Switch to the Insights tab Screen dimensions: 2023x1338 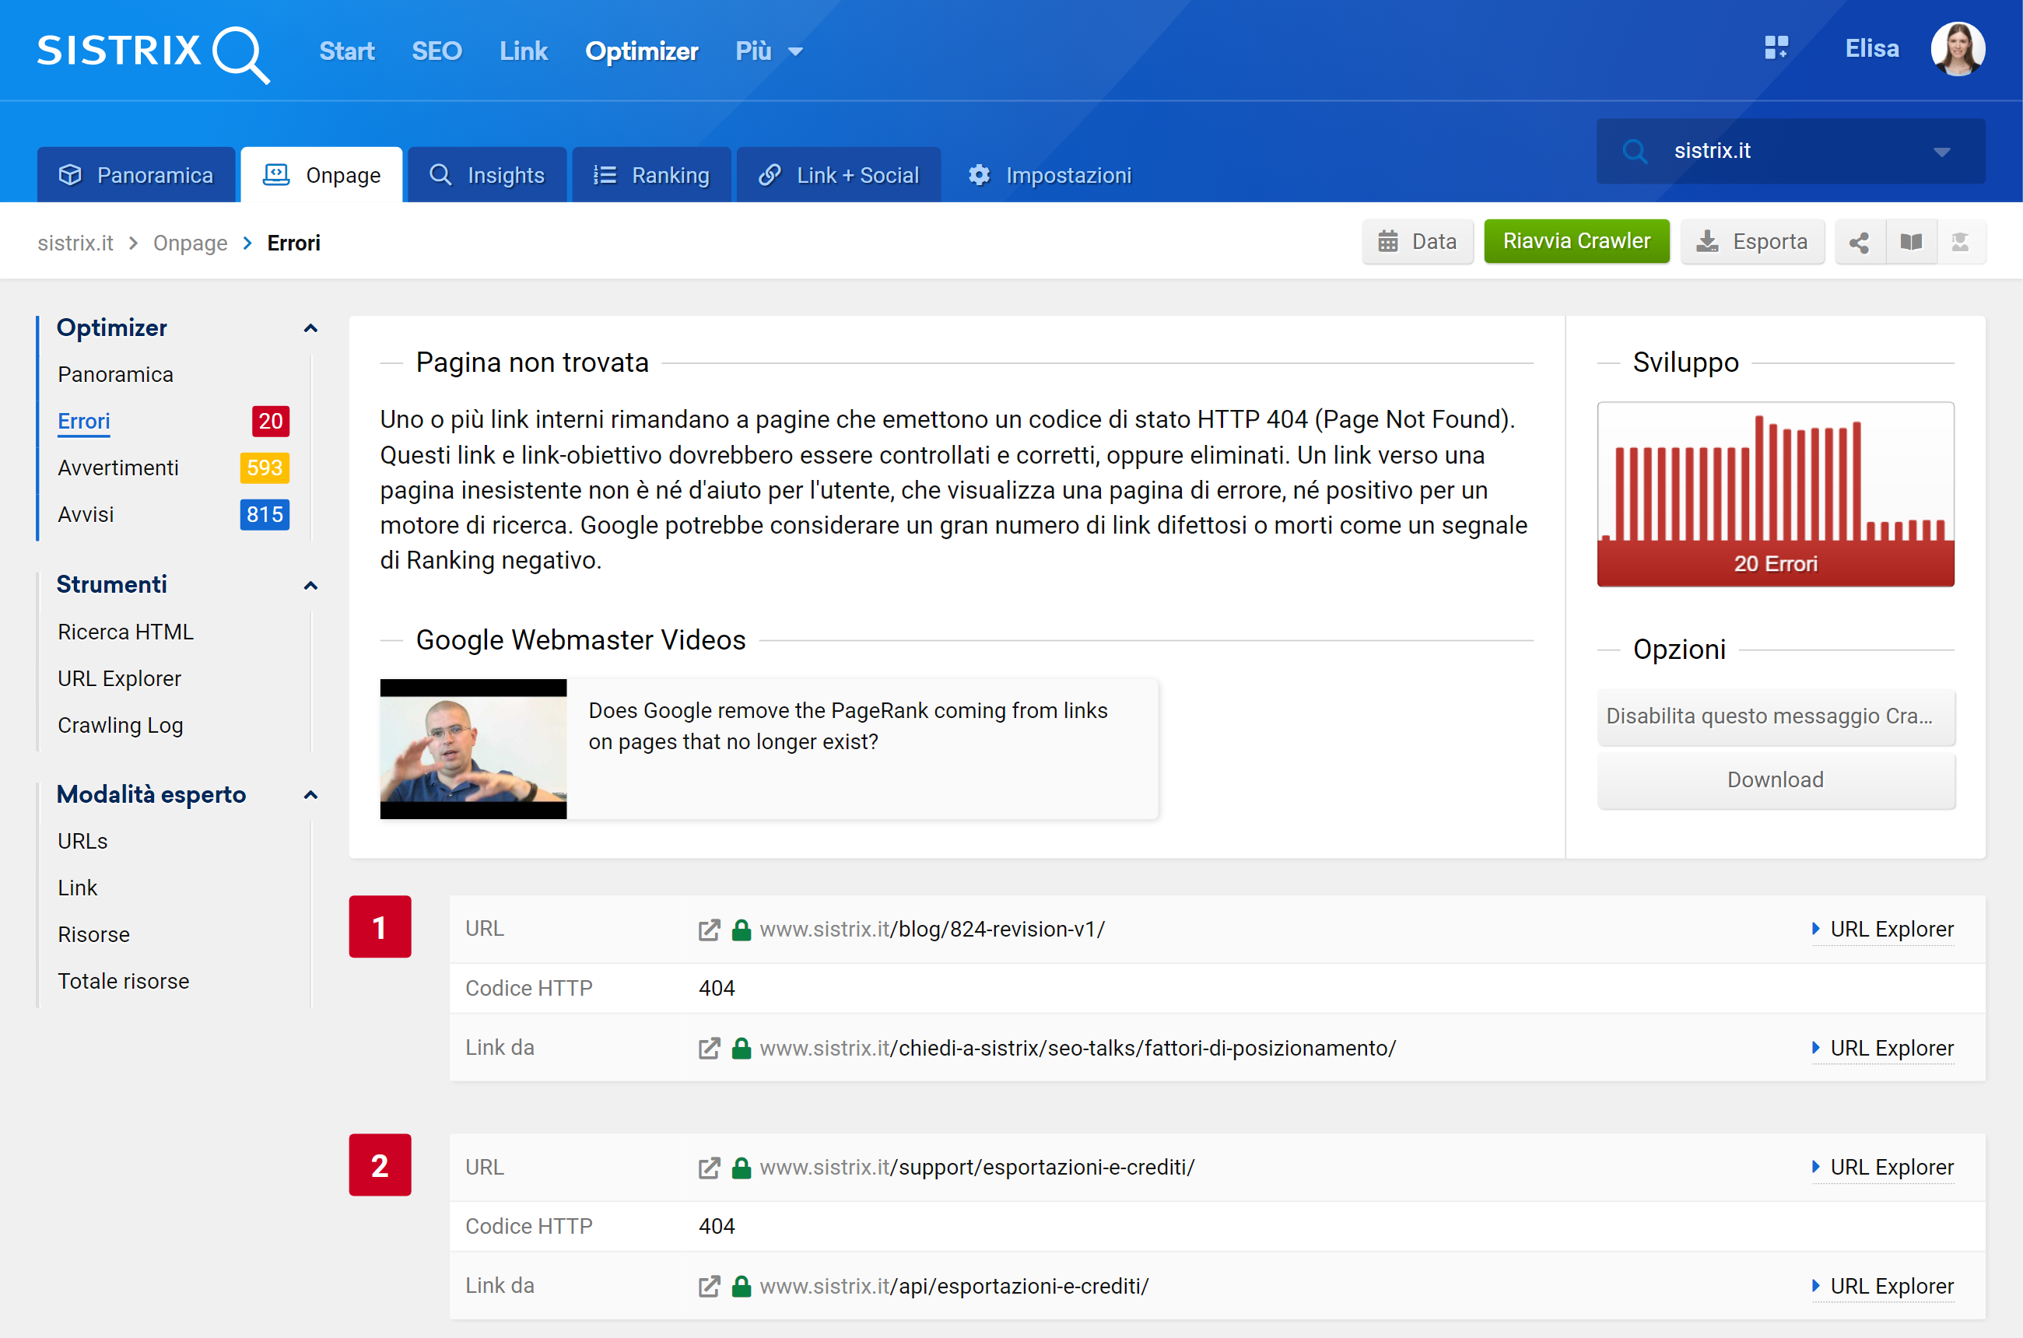(x=487, y=175)
